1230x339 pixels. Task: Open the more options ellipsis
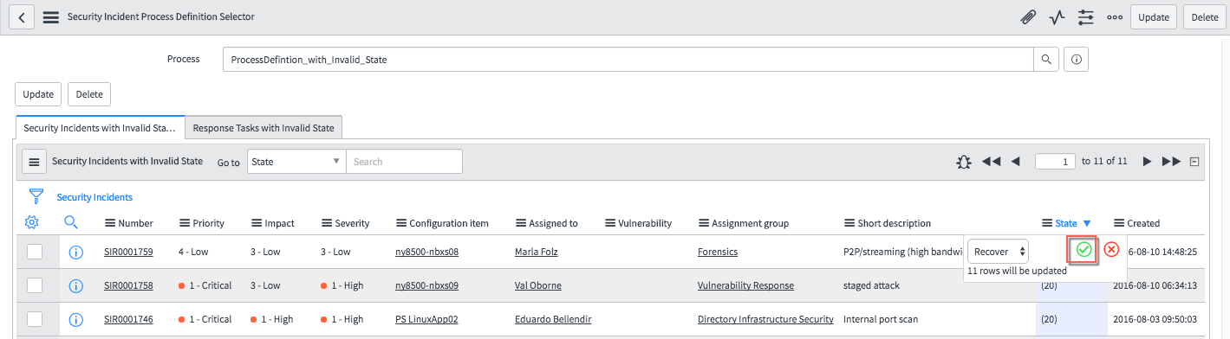(x=1115, y=16)
